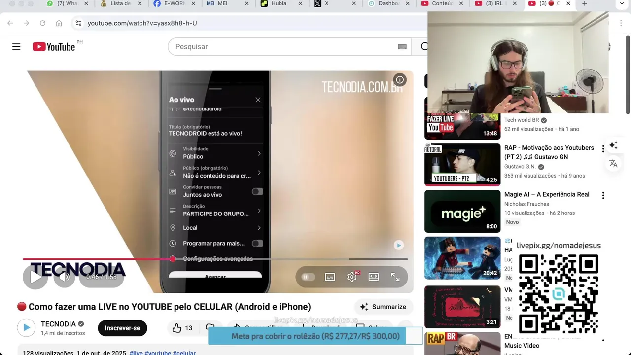
Task: Close the Hubla tab
Action: point(301,3)
